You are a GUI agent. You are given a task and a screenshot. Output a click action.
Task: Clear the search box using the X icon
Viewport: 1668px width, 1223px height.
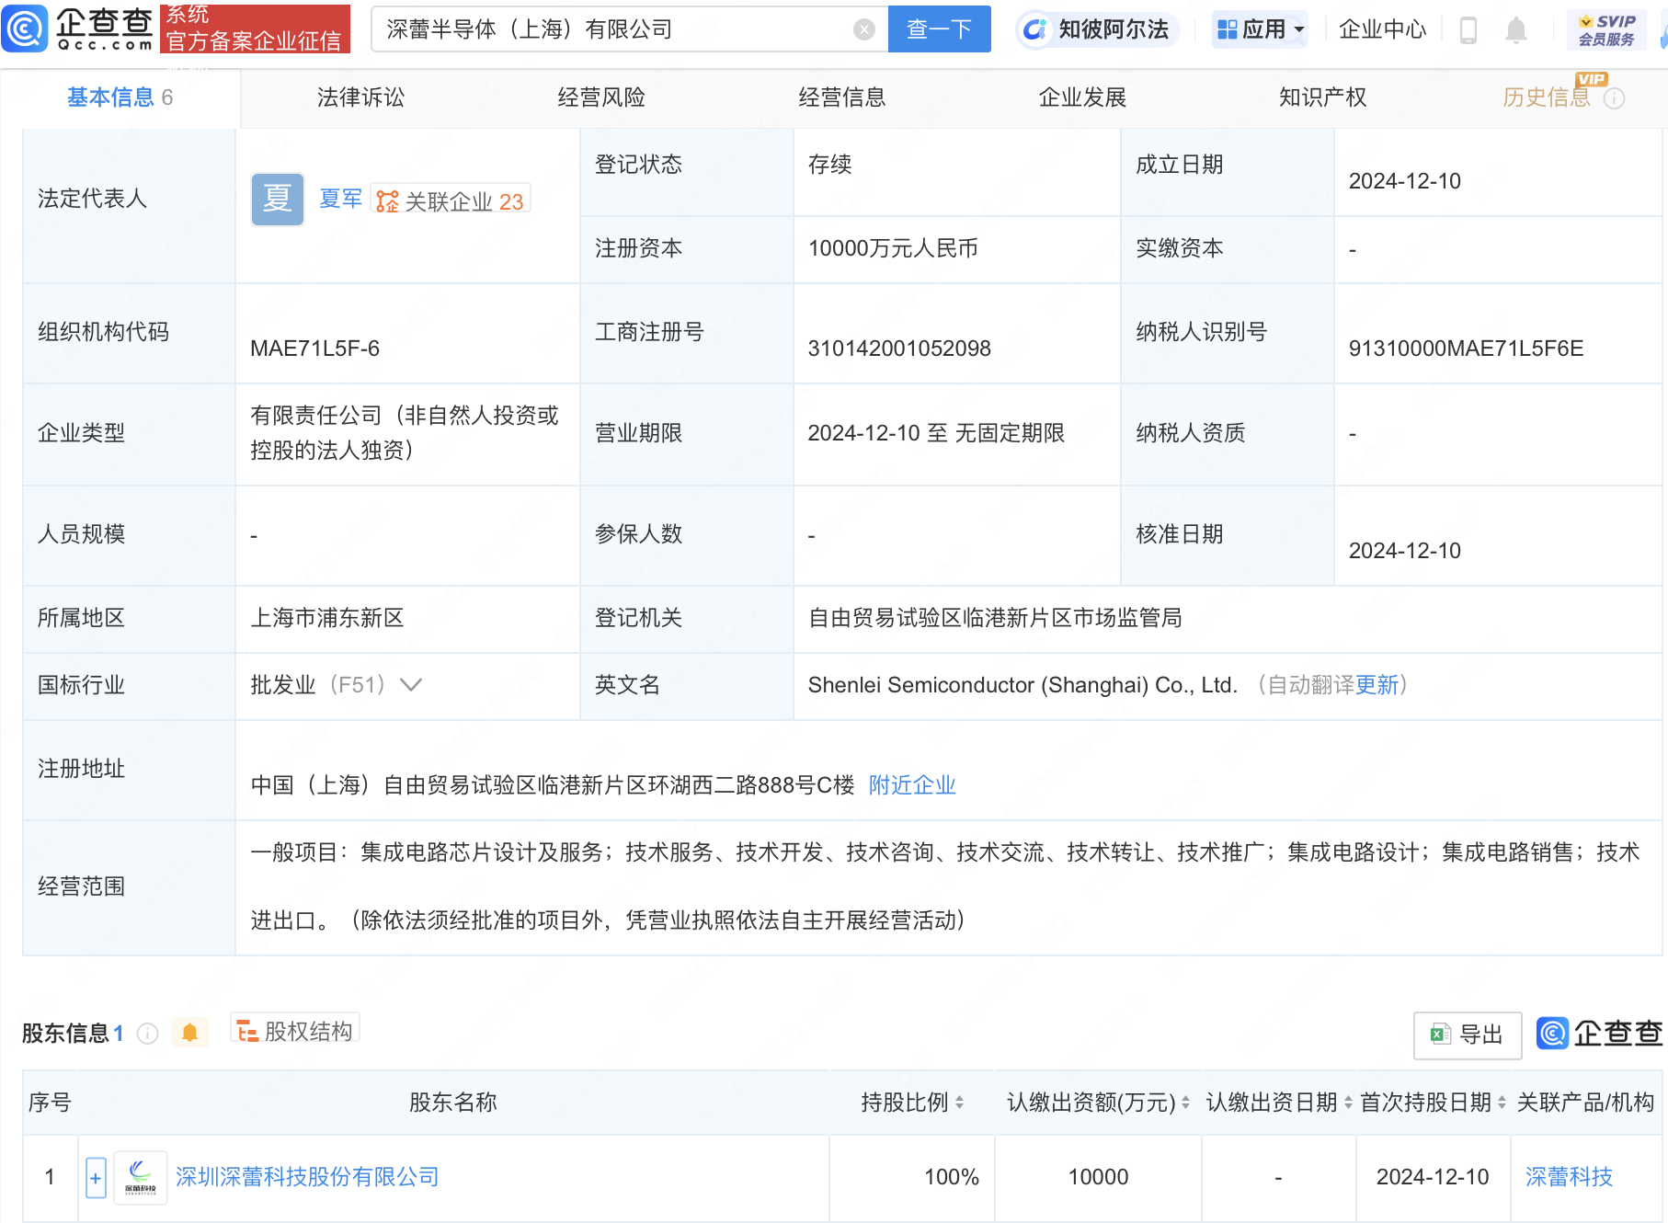[x=863, y=29]
